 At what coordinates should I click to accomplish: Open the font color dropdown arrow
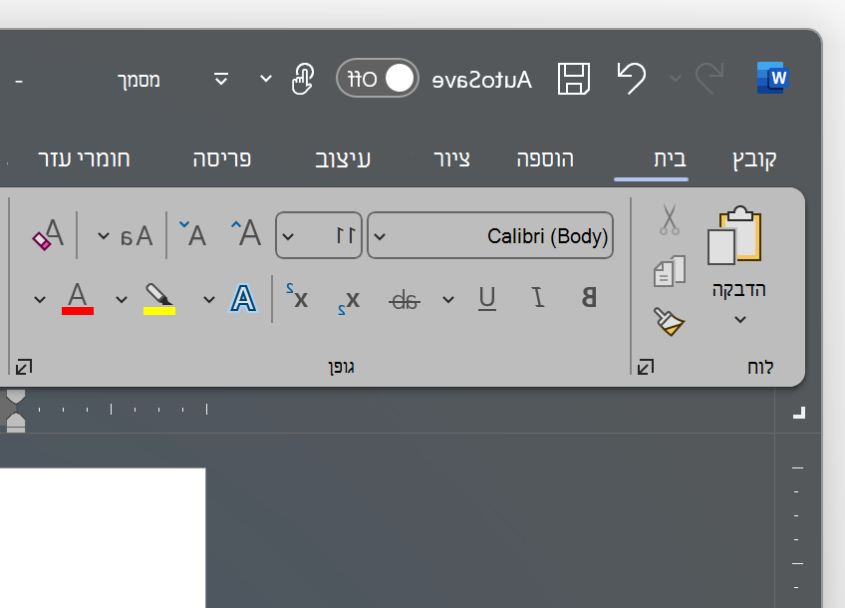[x=39, y=299]
